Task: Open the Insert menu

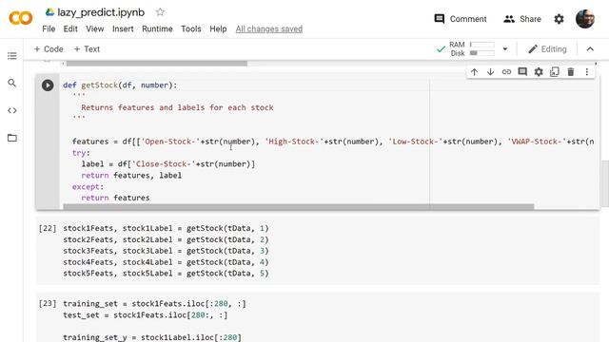Action: click(123, 28)
